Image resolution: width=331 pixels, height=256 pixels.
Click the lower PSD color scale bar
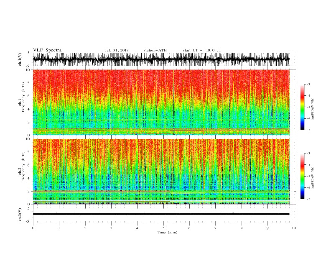(x=302, y=176)
